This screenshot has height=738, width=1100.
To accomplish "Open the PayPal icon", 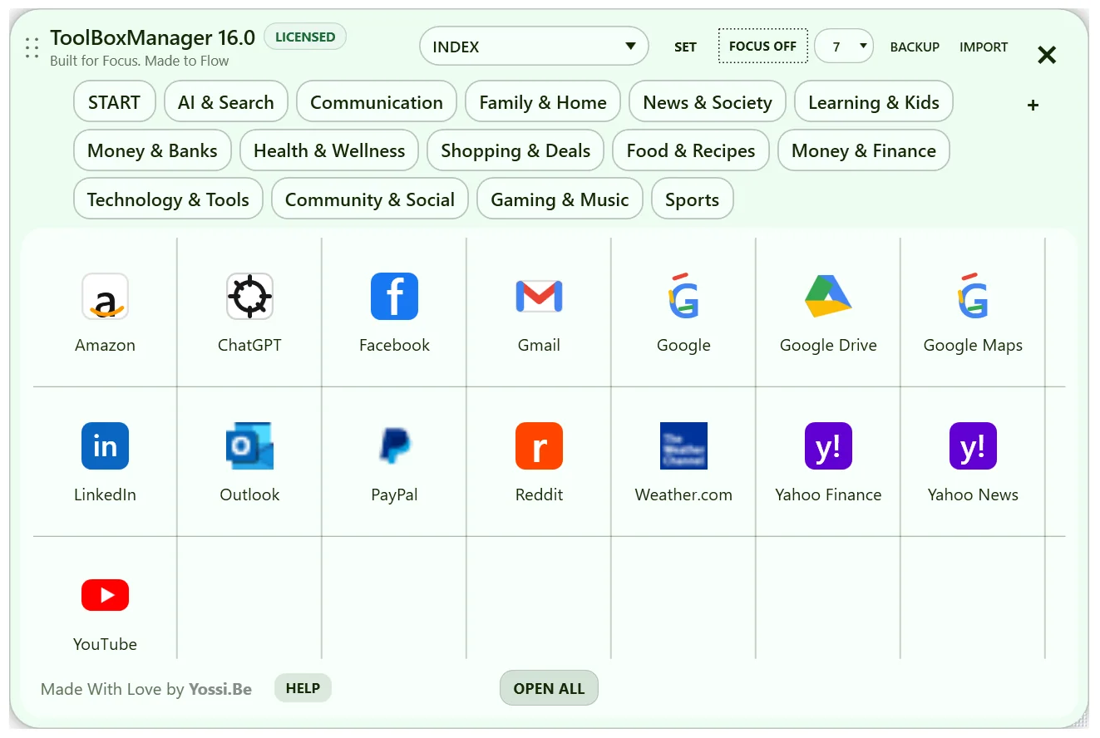I will point(394,446).
